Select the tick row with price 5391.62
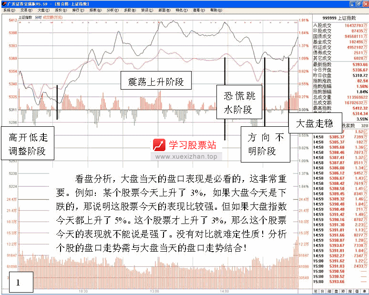This screenshot has height=295, width=369. (x=340, y=261)
